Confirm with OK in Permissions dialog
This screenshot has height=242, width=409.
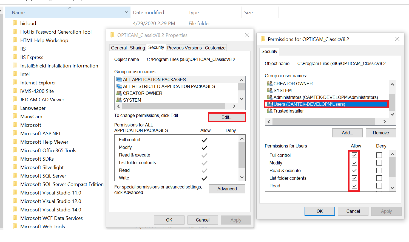320,211
